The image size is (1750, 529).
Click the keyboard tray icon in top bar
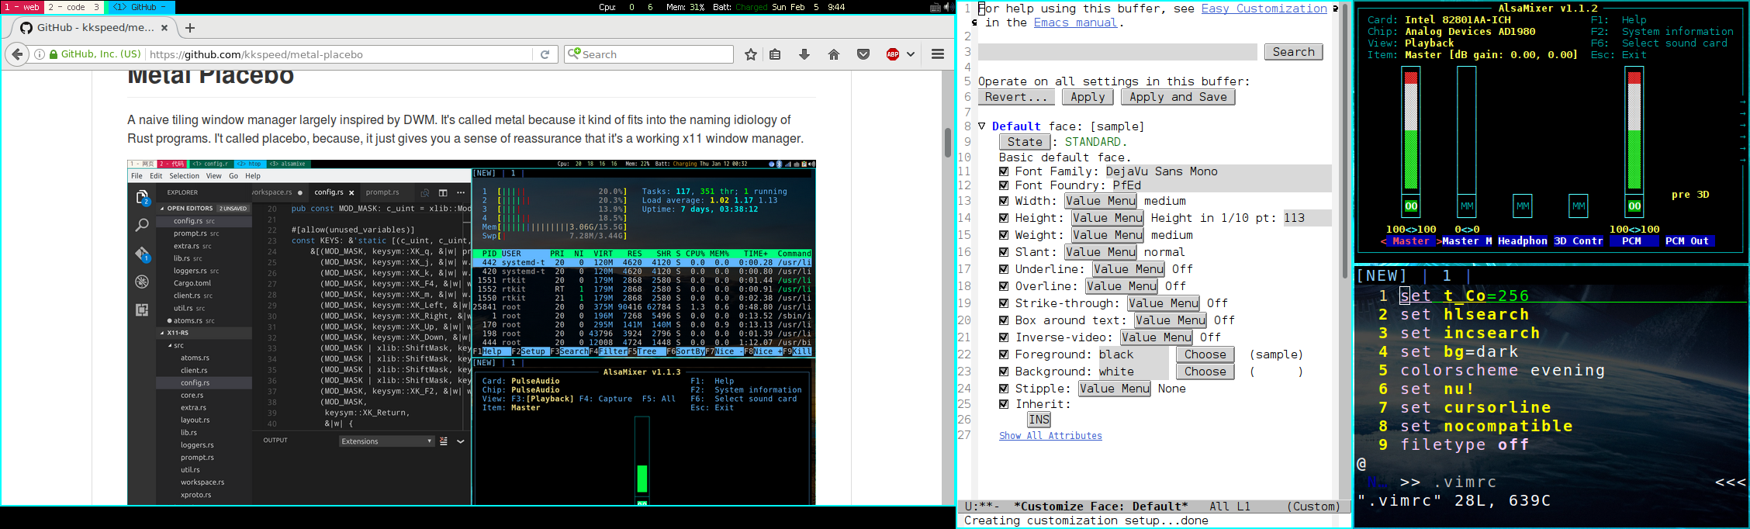click(936, 7)
